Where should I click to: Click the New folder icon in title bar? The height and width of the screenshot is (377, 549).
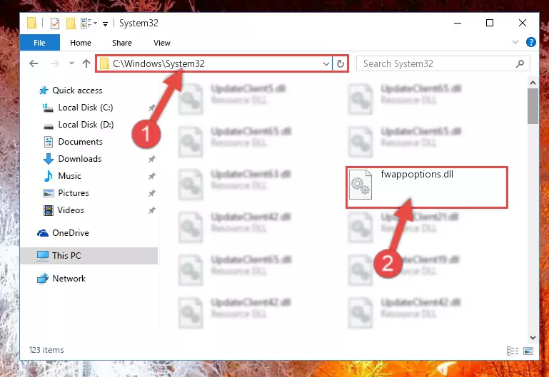click(x=71, y=24)
